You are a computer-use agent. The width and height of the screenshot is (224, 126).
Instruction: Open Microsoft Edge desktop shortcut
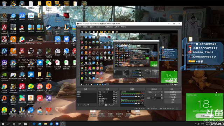coord(40,65)
